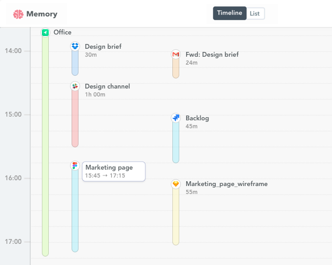Click the Jira icon for Backlog
332x265 pixels.
tap(176, 118)
